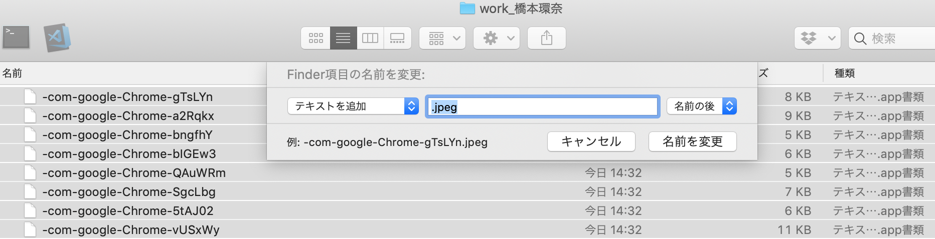Open the テキストを追加 rename mode dropdown
Screen dimensions: 935x239
tap(353, 106)
